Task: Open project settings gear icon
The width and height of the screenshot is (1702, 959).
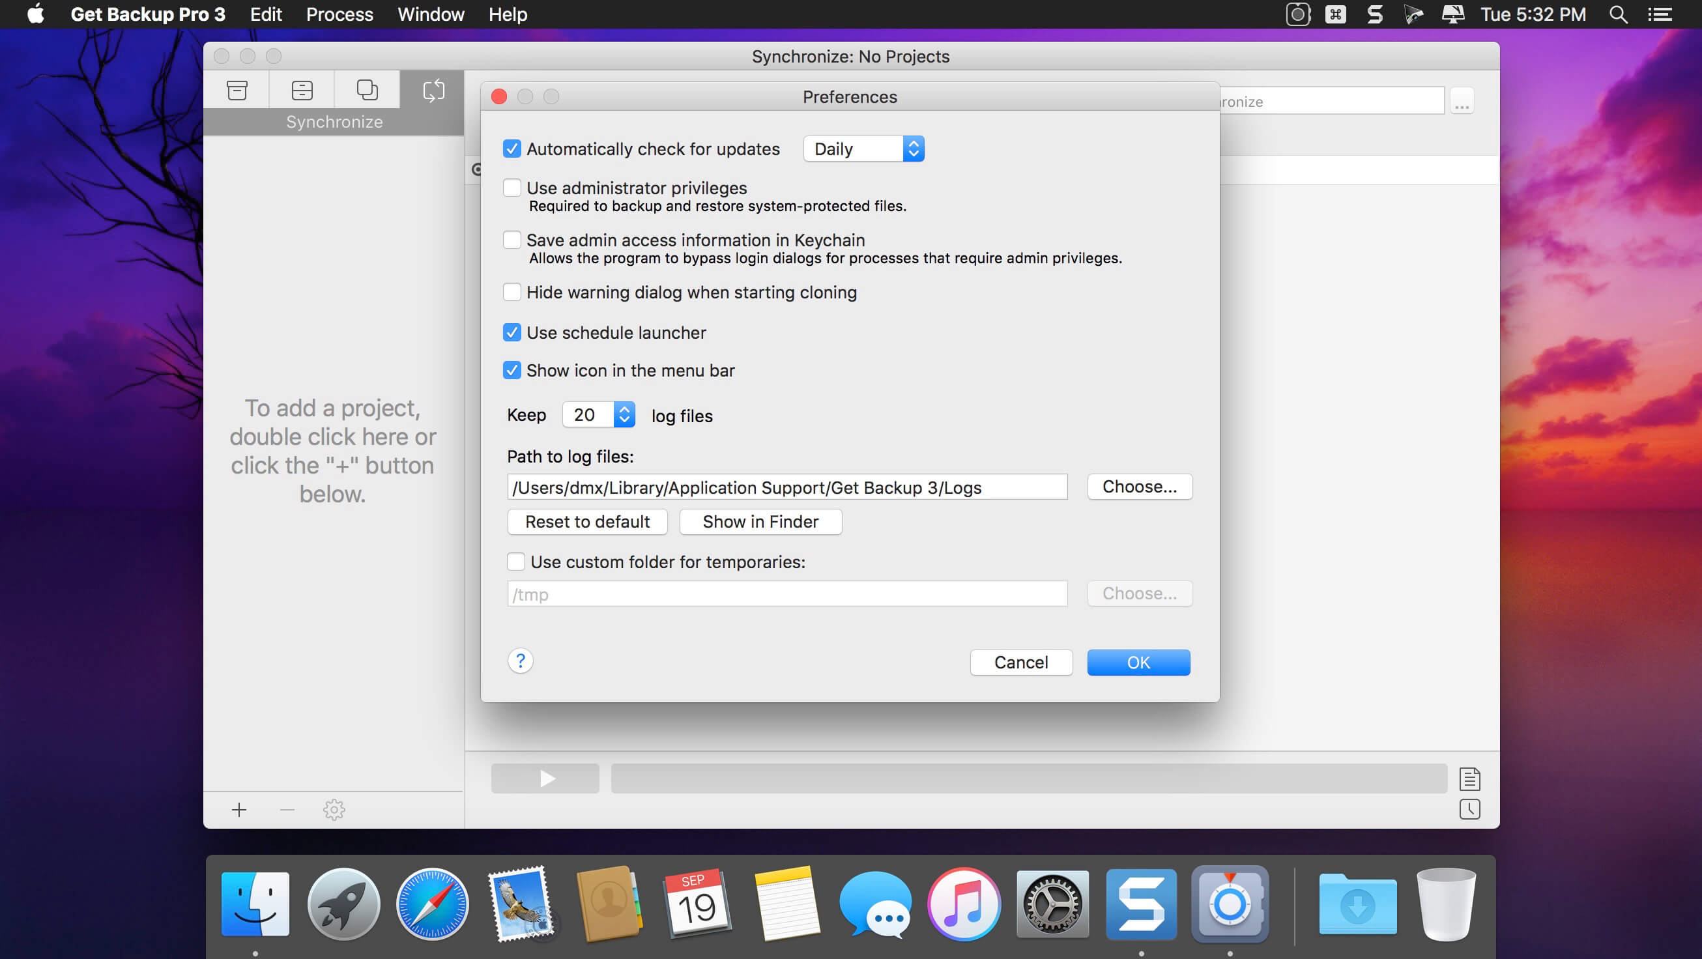Action: [x=334, y=810]
